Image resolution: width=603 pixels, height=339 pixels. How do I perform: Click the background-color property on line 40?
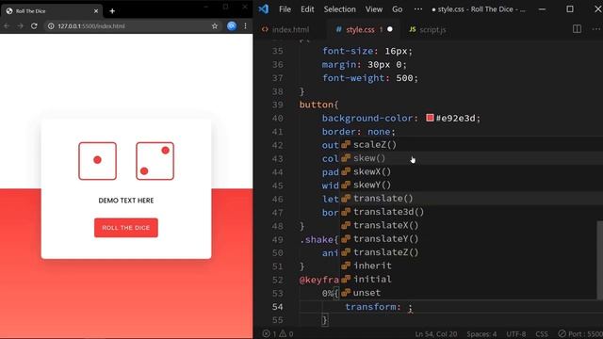click(x=367, y=118)
